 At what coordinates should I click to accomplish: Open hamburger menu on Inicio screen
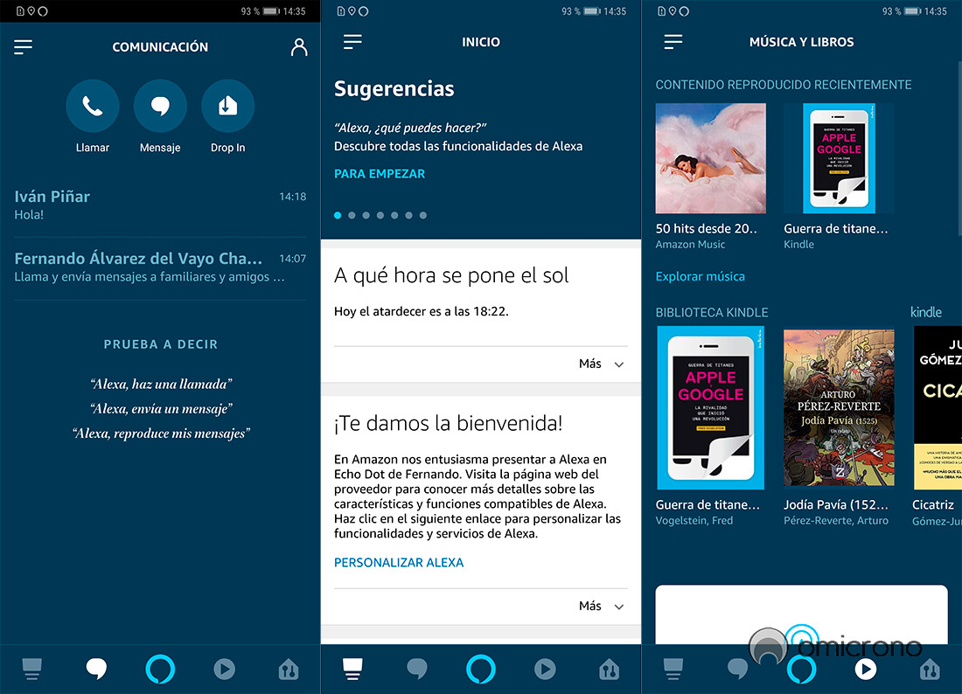tap(352, 42)
